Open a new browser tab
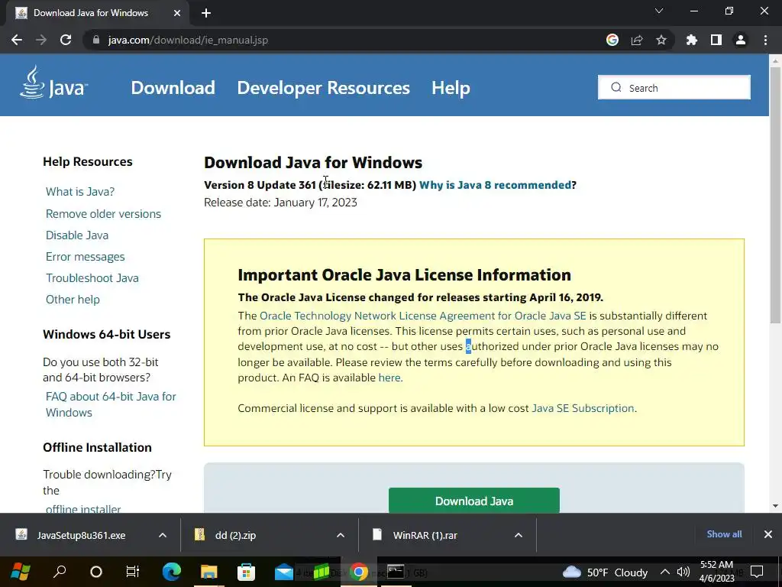The image size is (782, 587). click(206, 13)
